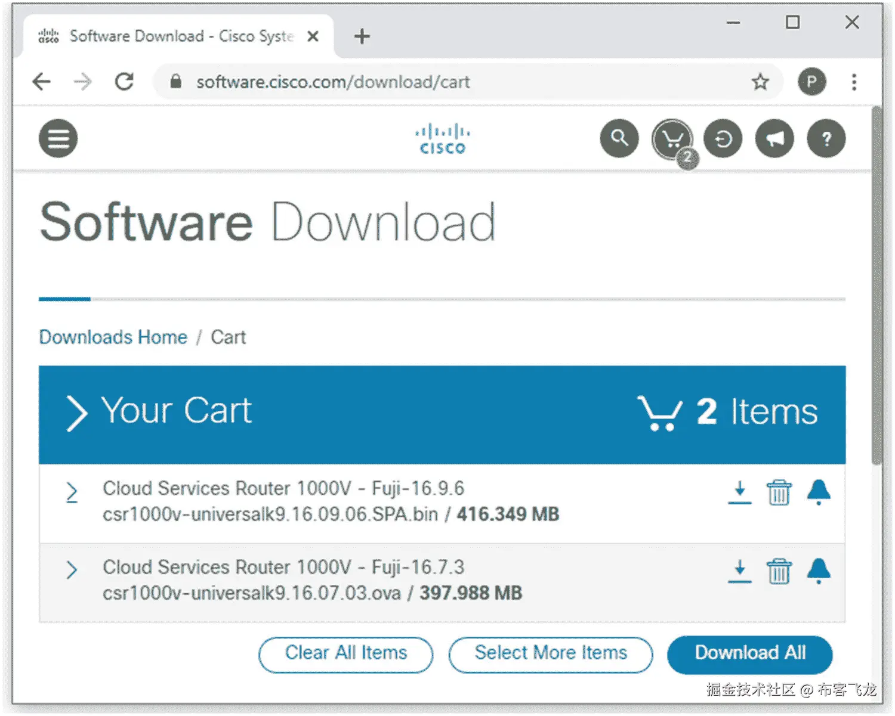Click the Cart breadcrumb text

coord(228,337)
